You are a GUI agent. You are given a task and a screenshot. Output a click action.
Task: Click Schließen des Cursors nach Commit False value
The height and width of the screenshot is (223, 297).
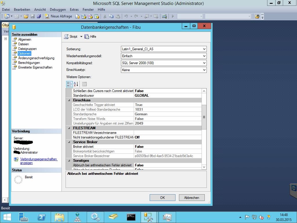coord(168,91)
